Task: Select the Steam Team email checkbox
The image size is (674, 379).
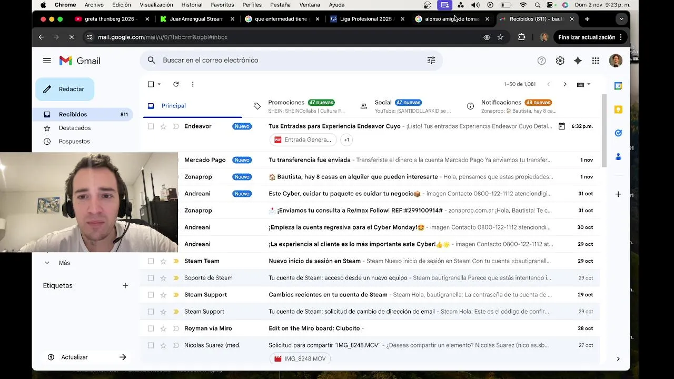Action: (151, 261)
